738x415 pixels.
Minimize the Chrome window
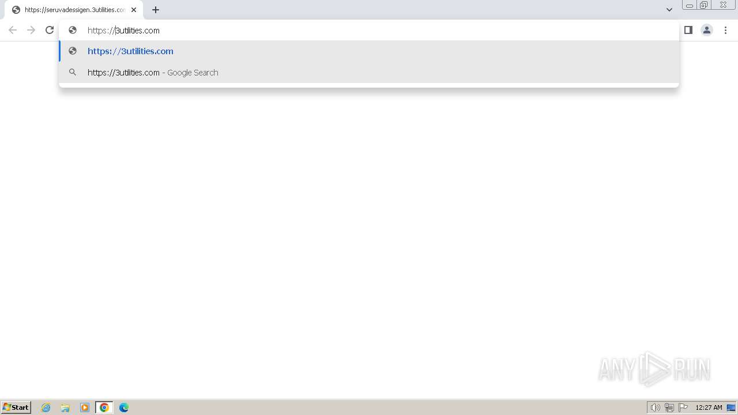coord(689,5)
